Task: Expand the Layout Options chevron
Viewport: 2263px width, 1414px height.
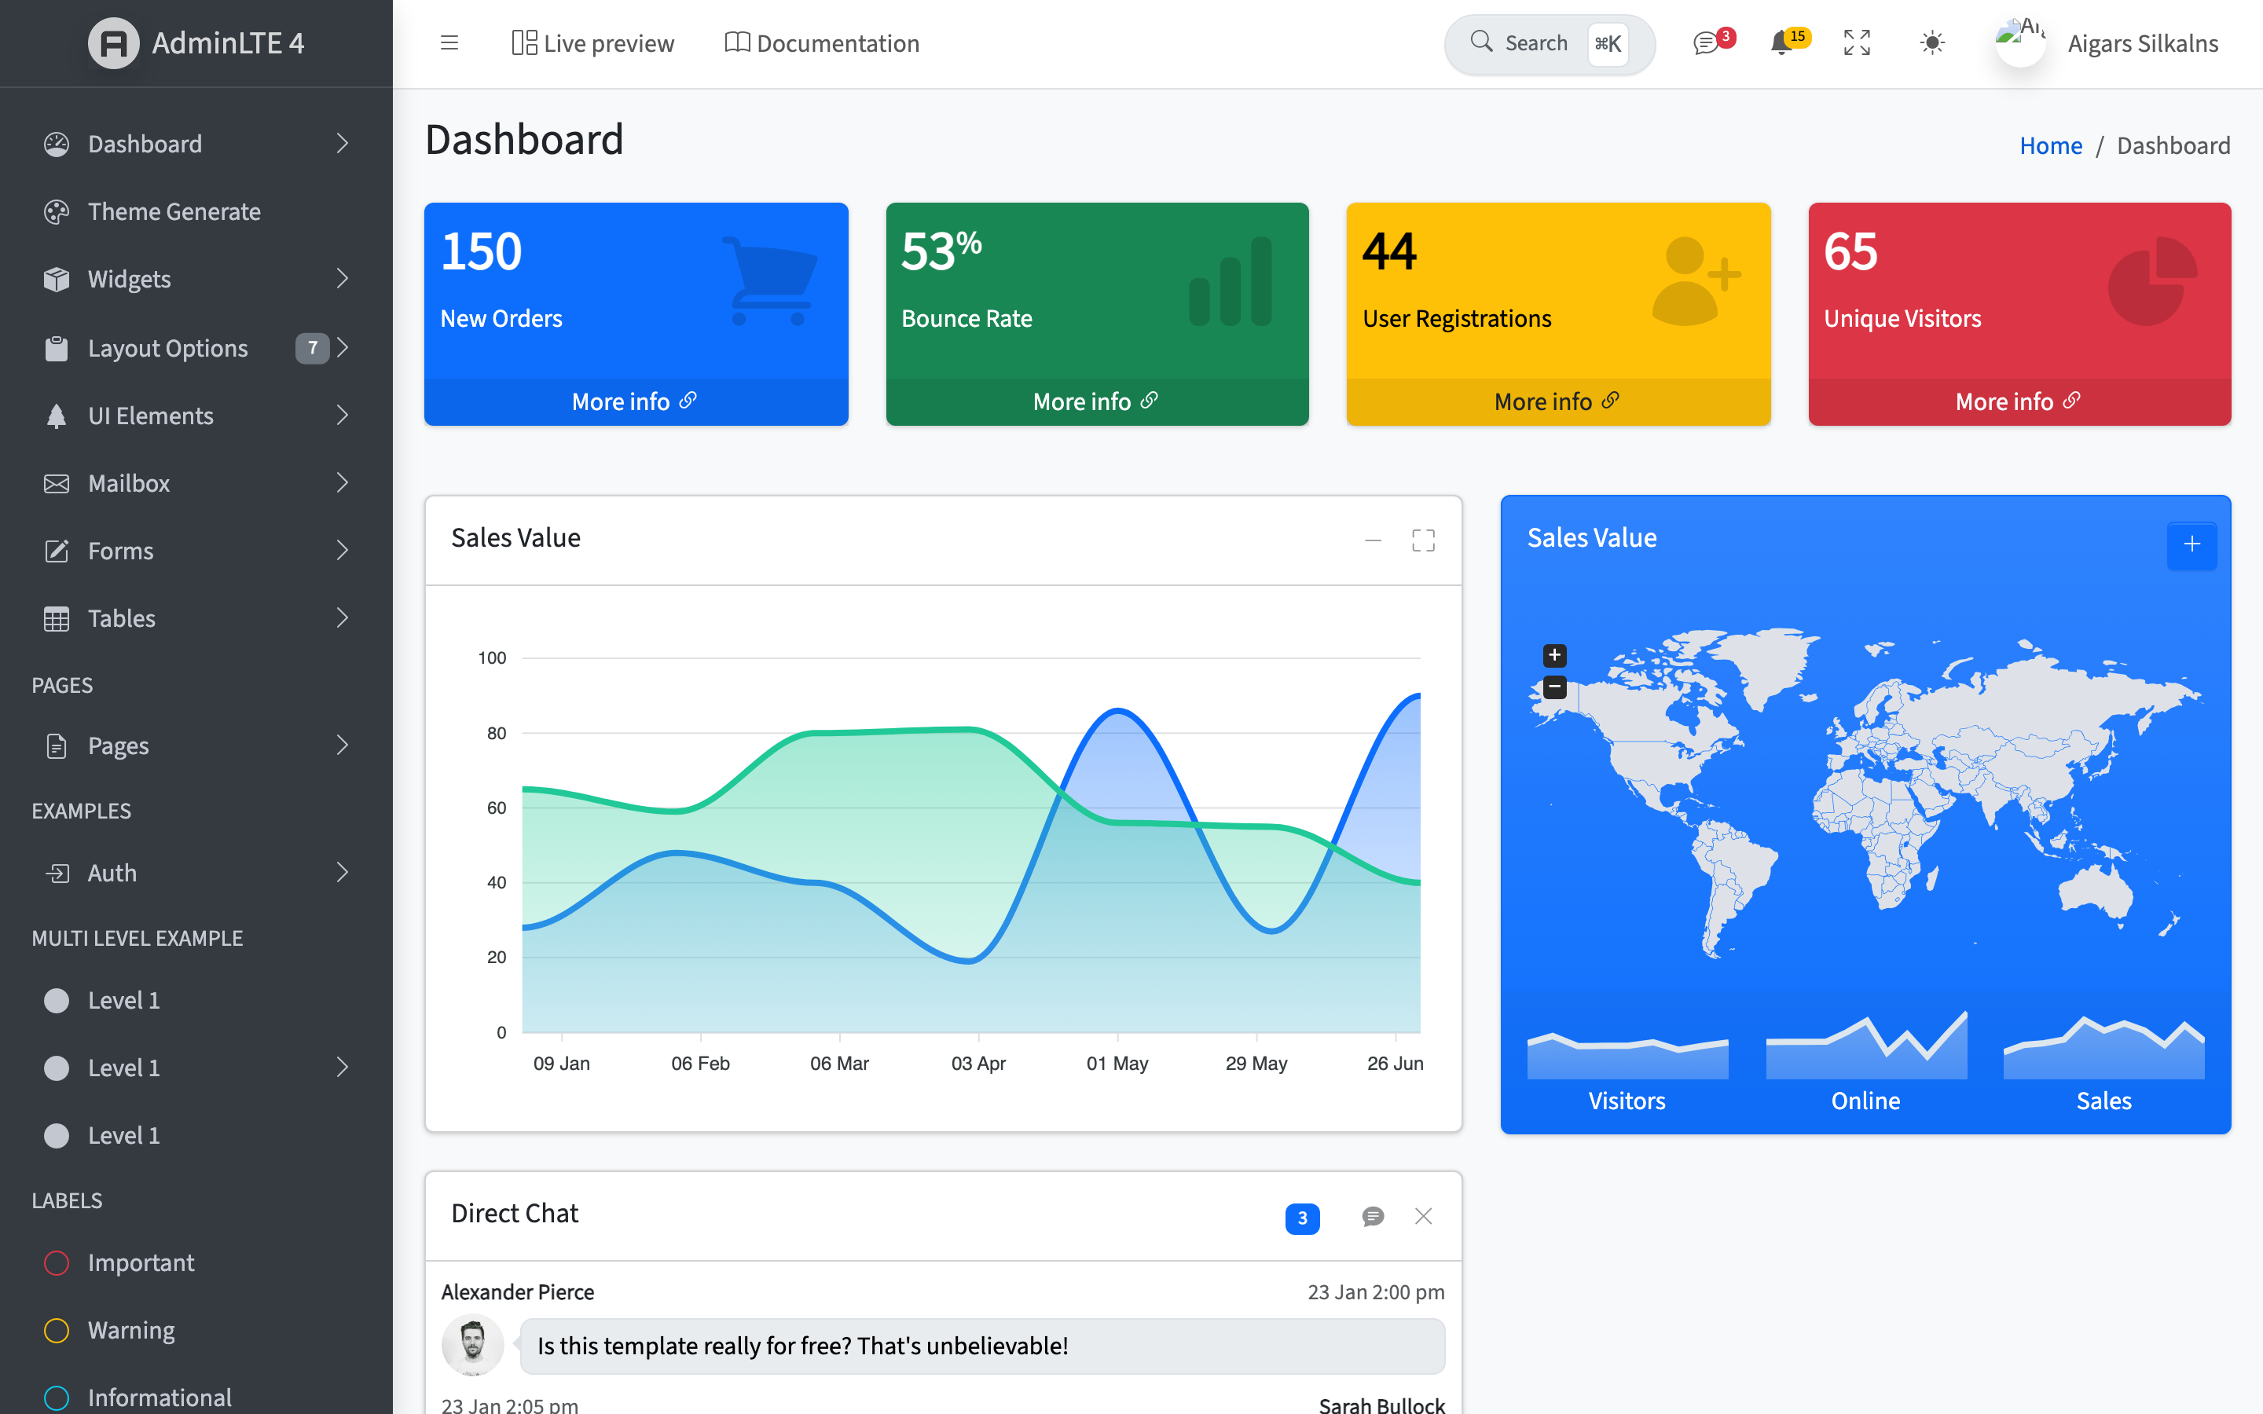Action: pyautogui.click(x=343, y=348)
